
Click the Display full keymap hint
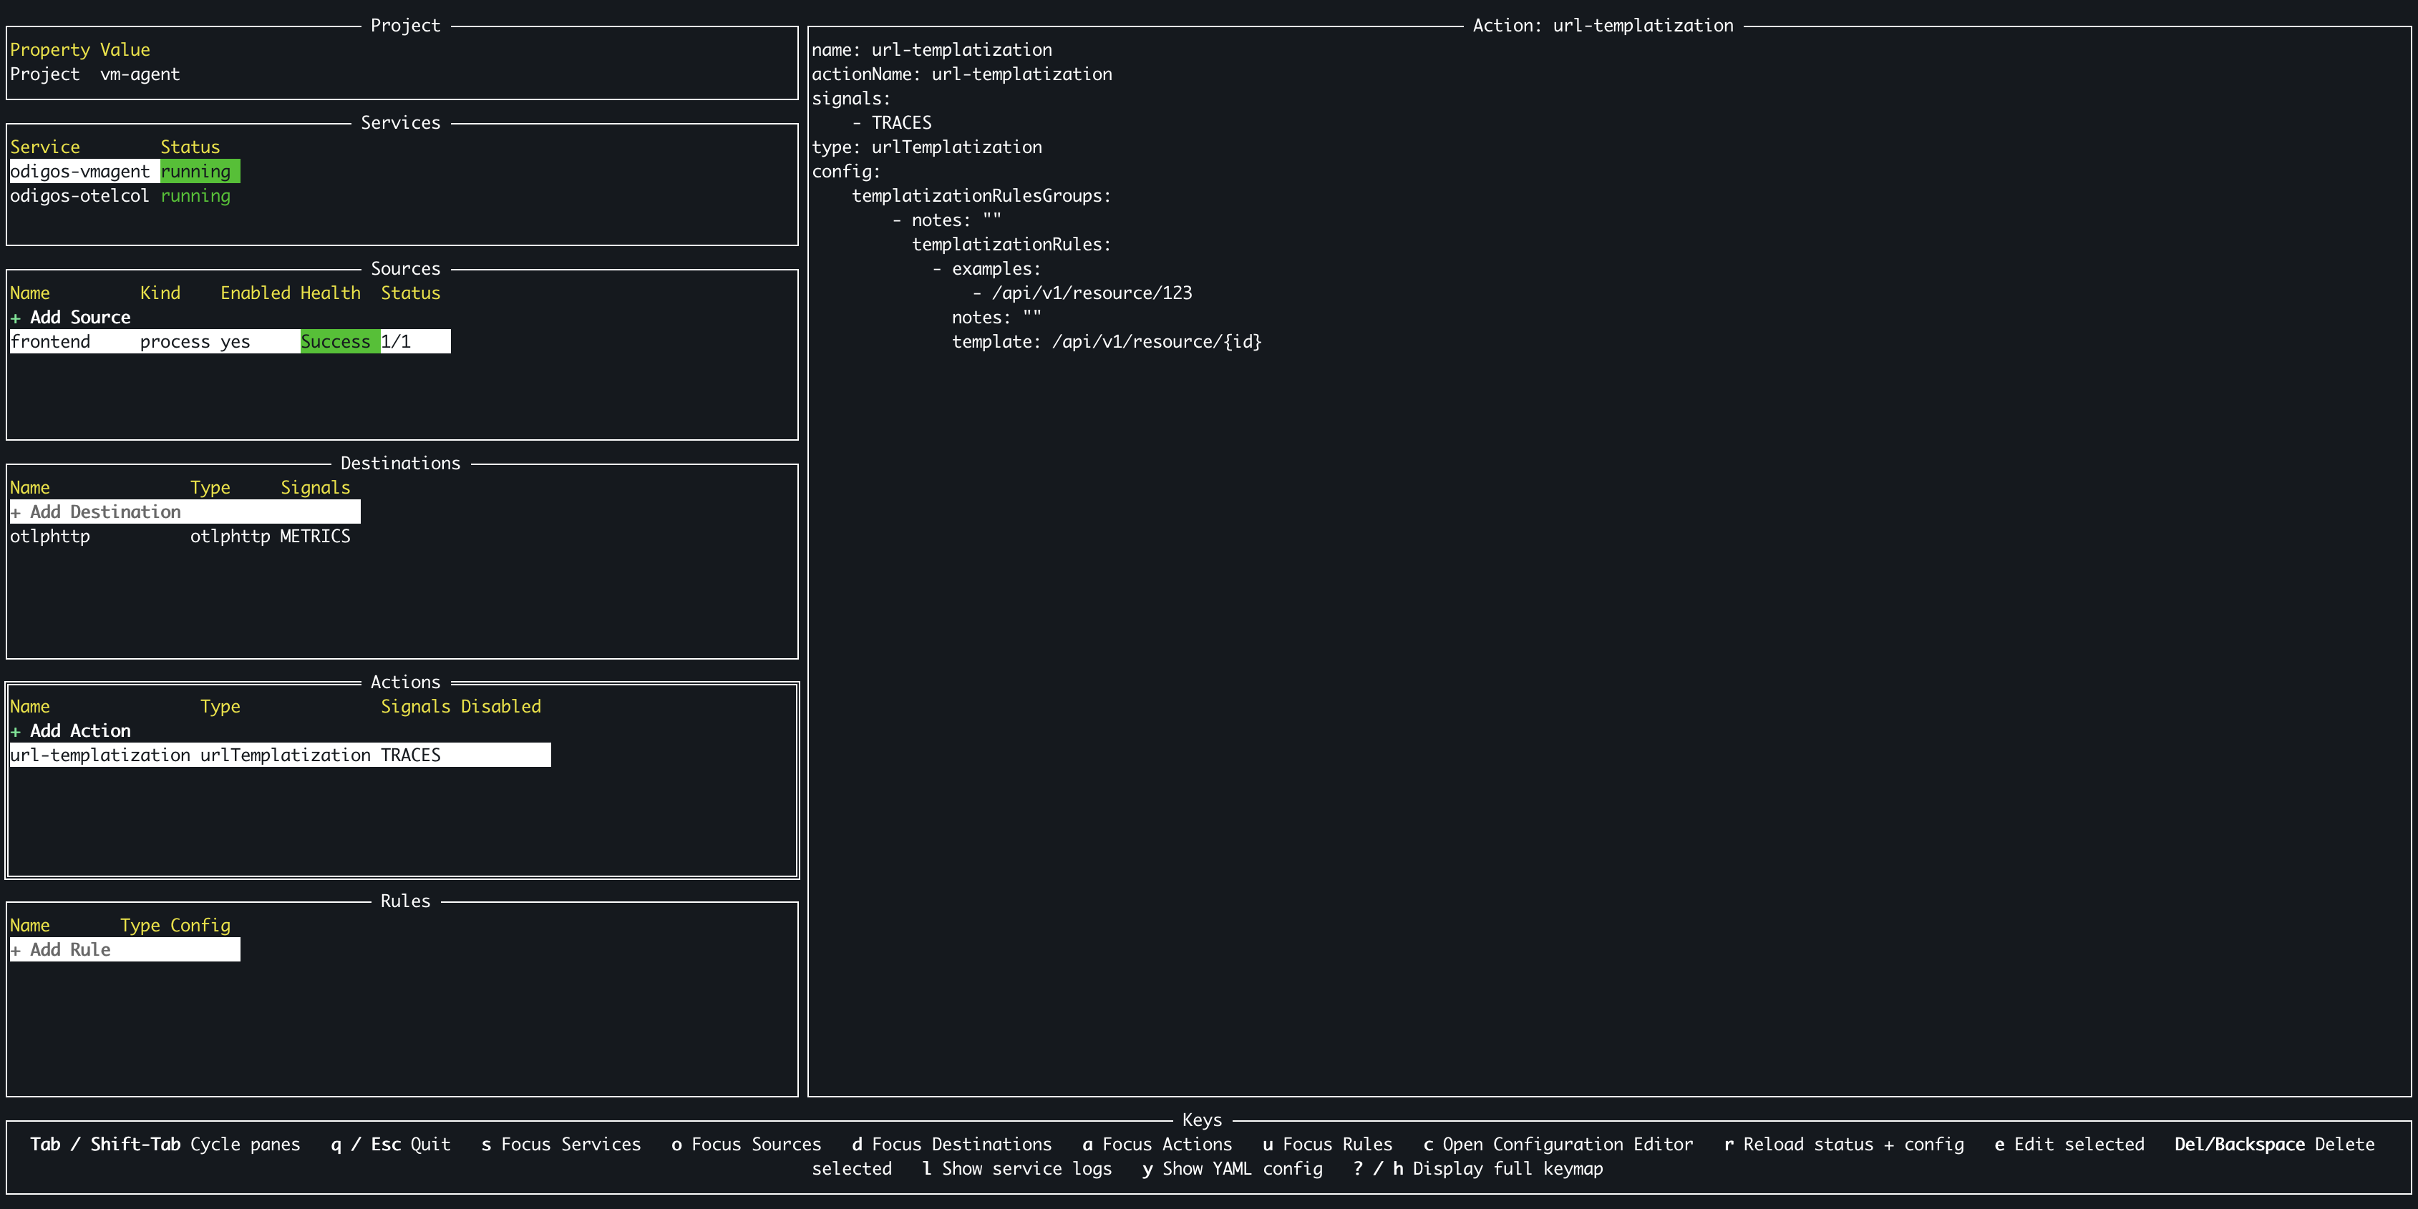pyautogui.click(x=1477, y=1169)
